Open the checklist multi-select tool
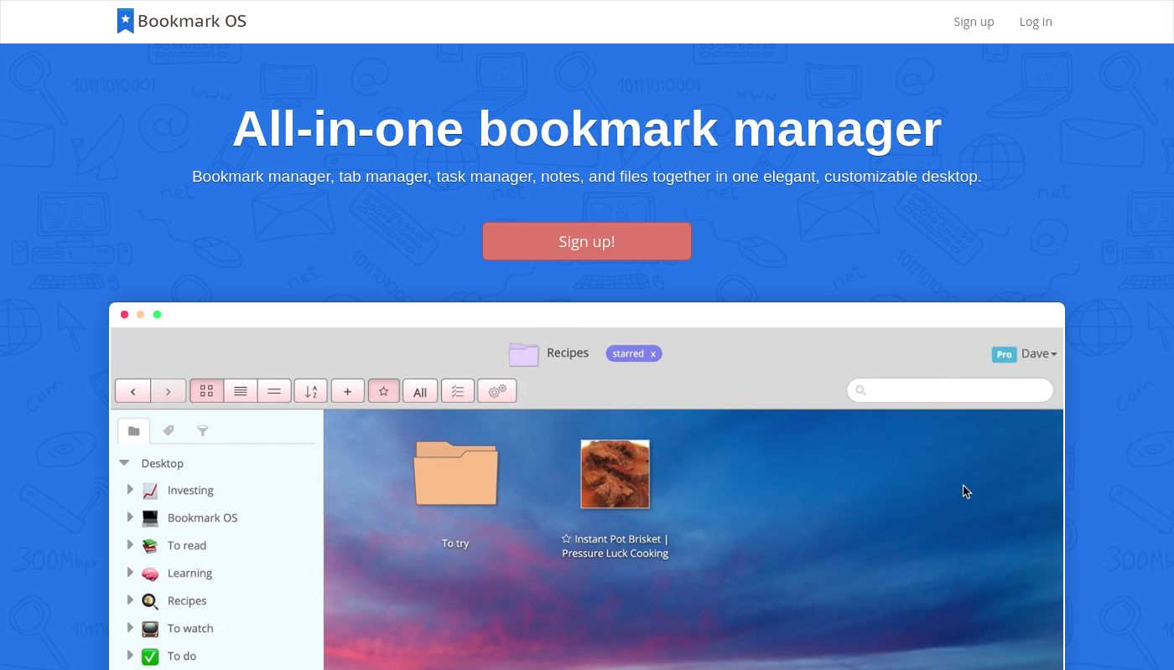 coord(458,391)
